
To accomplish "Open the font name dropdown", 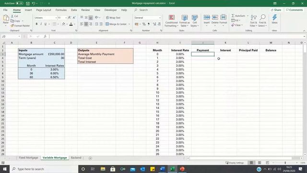I will coord(56,18).
